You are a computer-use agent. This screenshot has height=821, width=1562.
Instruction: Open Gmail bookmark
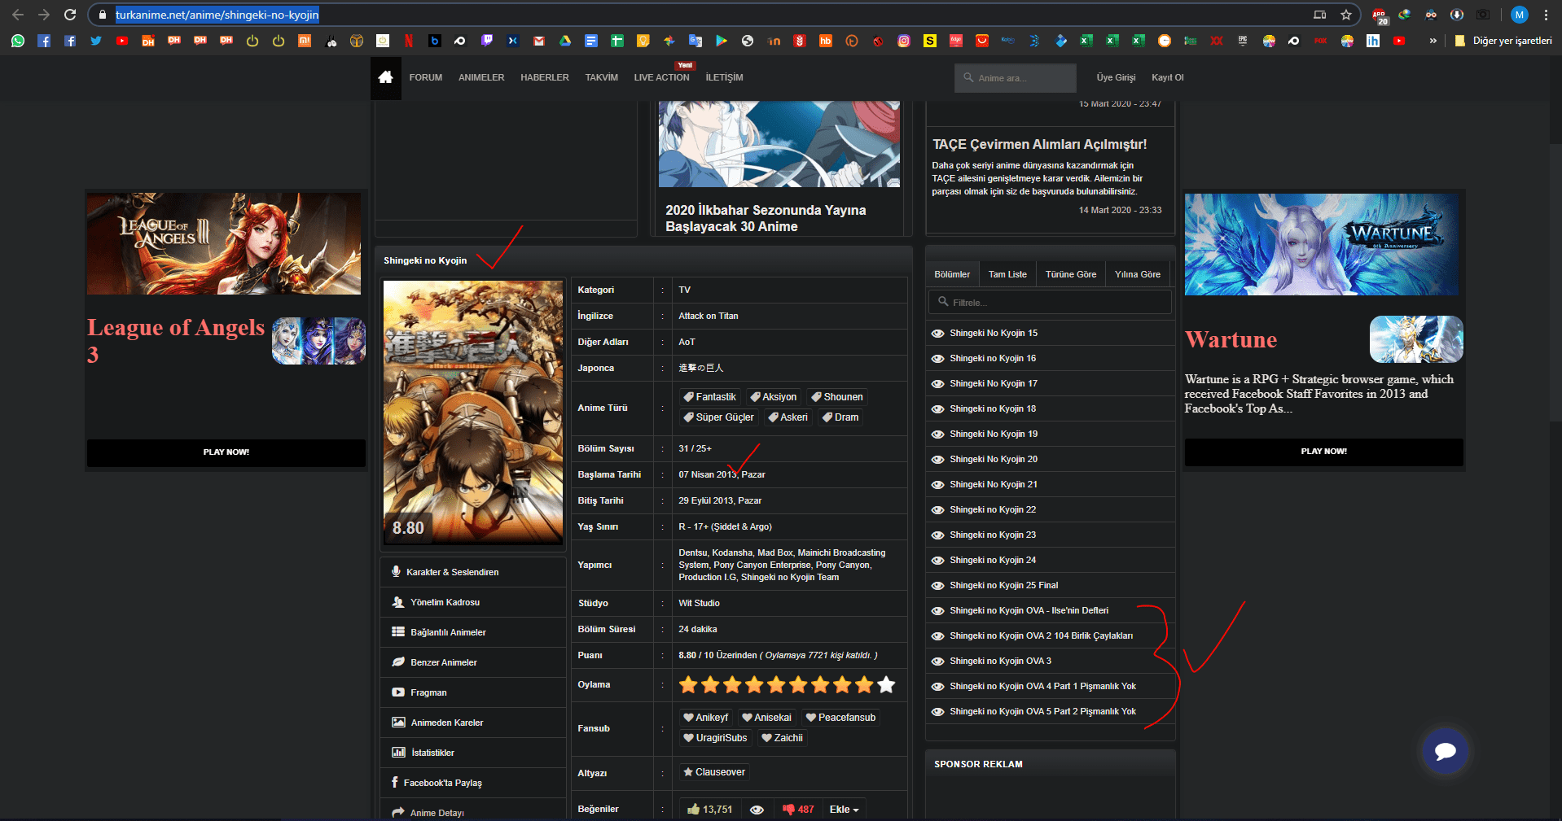click(x=539, y=41)
